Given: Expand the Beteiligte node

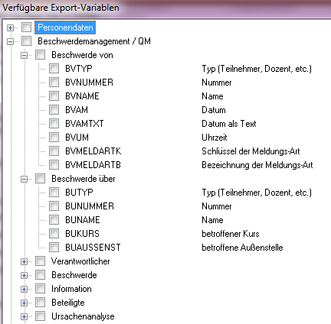Looking at the screenshot, I should pos(24,303).
